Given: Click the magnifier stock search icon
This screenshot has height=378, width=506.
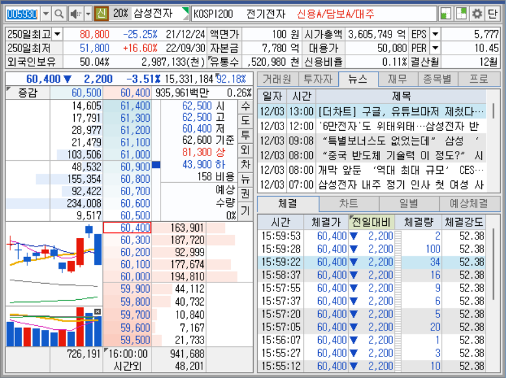Looking at the screenshot, I should click(x=59, y=14).
